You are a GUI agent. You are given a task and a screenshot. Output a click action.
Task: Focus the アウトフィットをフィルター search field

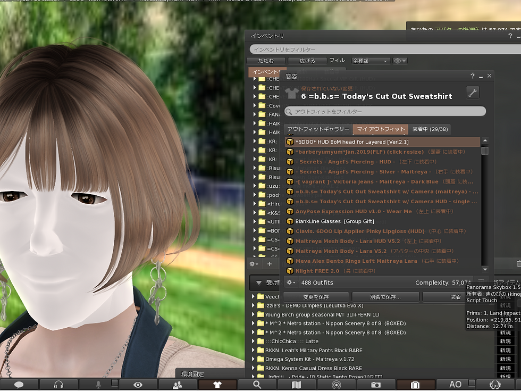point(385,111)
